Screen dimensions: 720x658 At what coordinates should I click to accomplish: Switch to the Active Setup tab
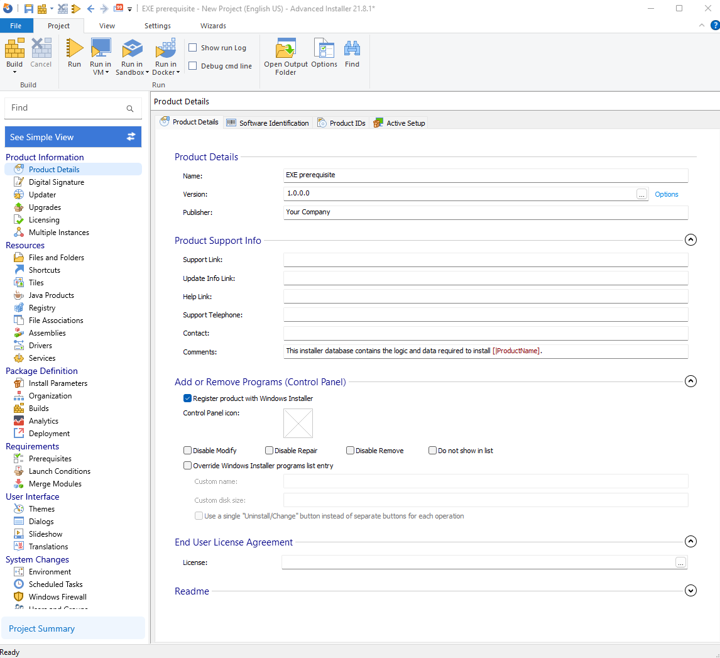[400, 123]
